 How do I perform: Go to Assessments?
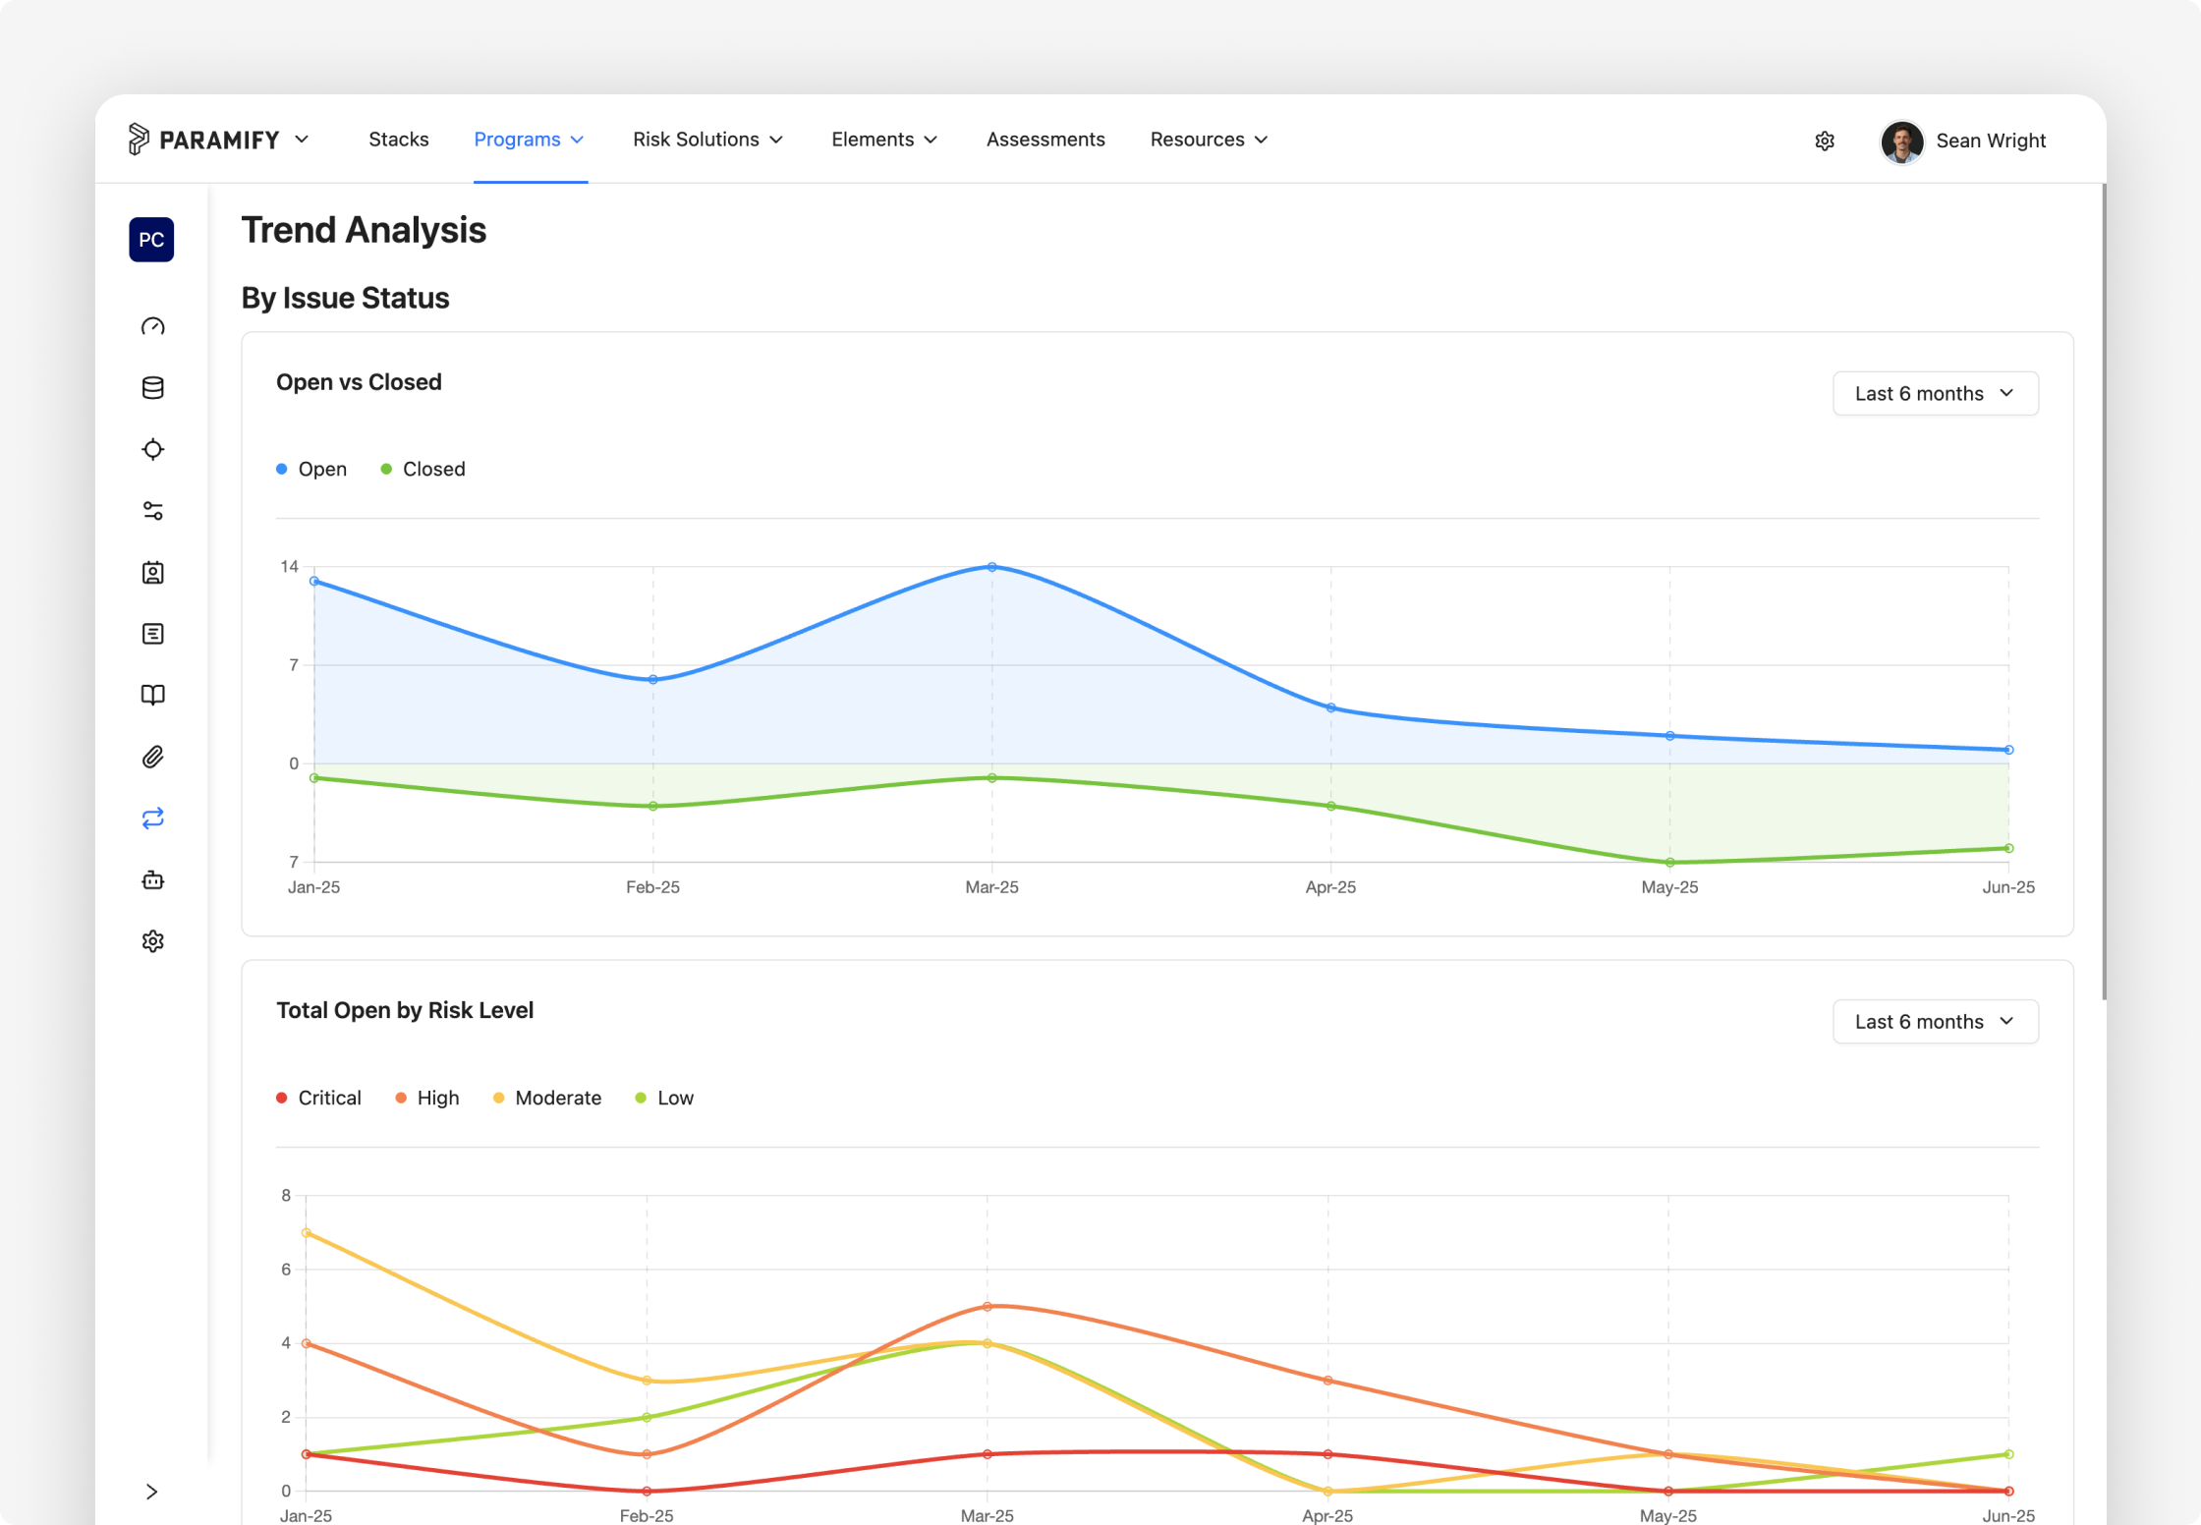pyautogui.click(x=1045, y=140)
